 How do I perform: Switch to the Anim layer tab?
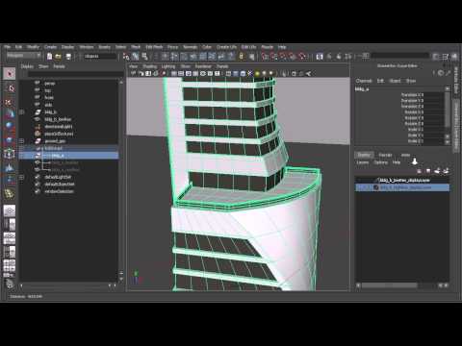pos(405,155)
